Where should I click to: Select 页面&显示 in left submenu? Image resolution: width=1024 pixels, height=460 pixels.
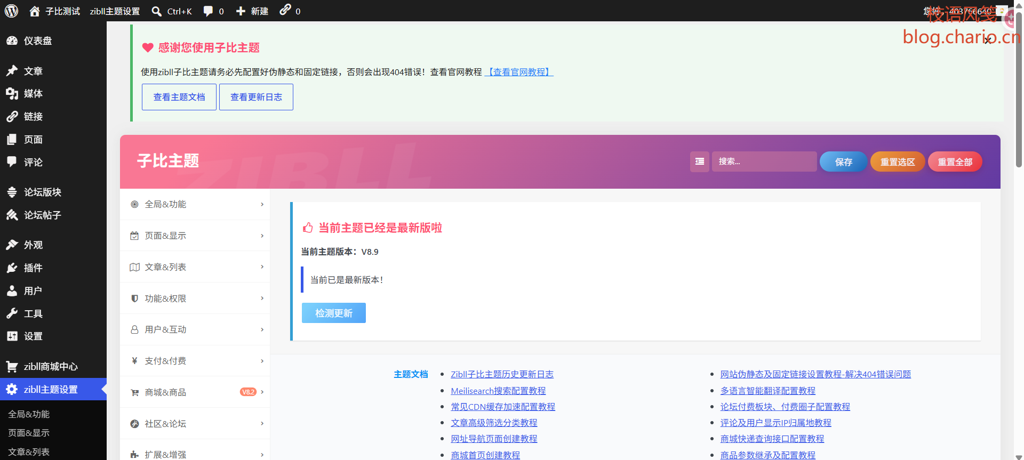coord(29,433)
